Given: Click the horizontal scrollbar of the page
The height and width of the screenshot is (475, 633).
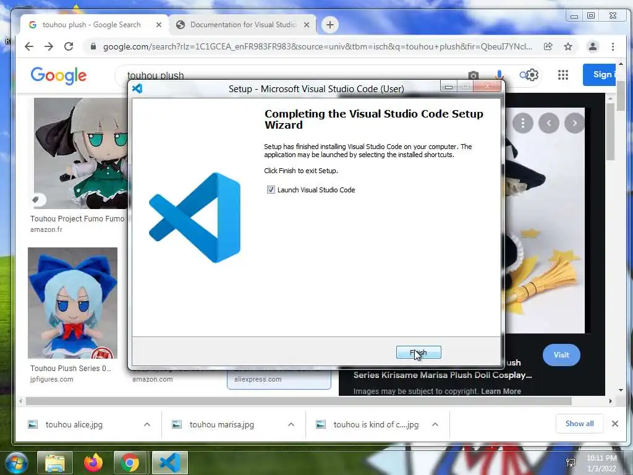Looking at the screenshot, I should pos(299,401).
